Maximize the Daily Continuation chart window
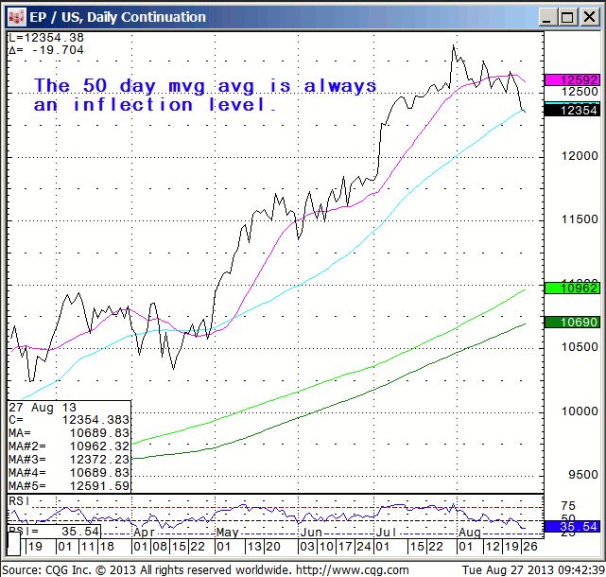Image resolution: width=606 pixels, height=577 pixels. coord(570,17)
